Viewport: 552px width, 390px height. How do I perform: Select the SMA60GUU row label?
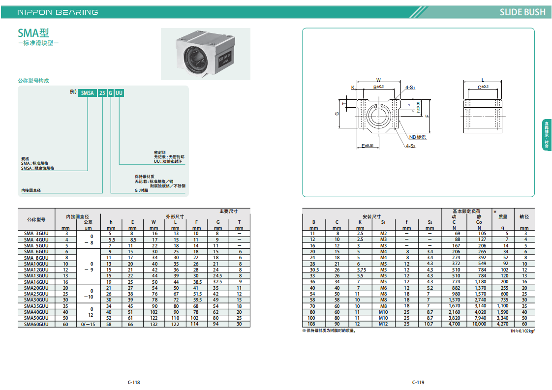36,324
